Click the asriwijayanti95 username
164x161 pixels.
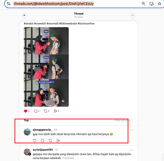[x=43, y=150]
